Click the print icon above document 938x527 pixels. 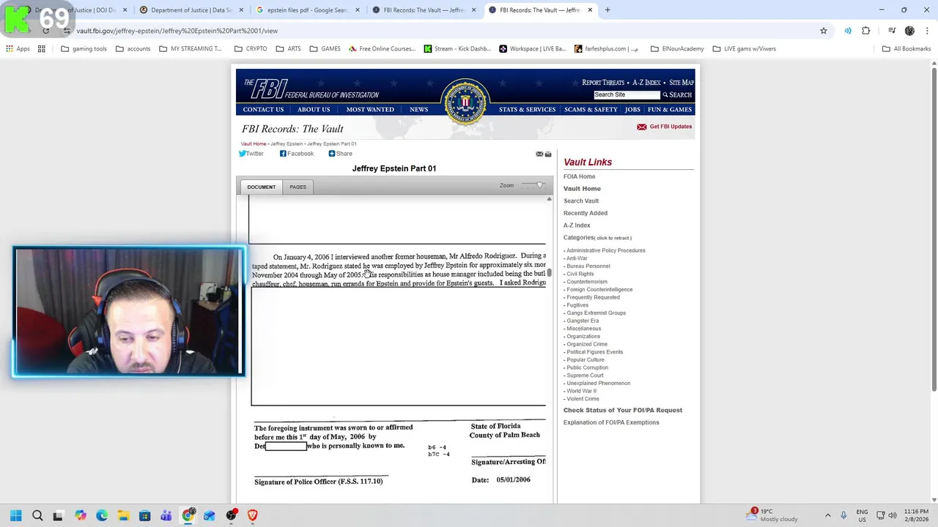pyautogui.click(x=548, y=154)
